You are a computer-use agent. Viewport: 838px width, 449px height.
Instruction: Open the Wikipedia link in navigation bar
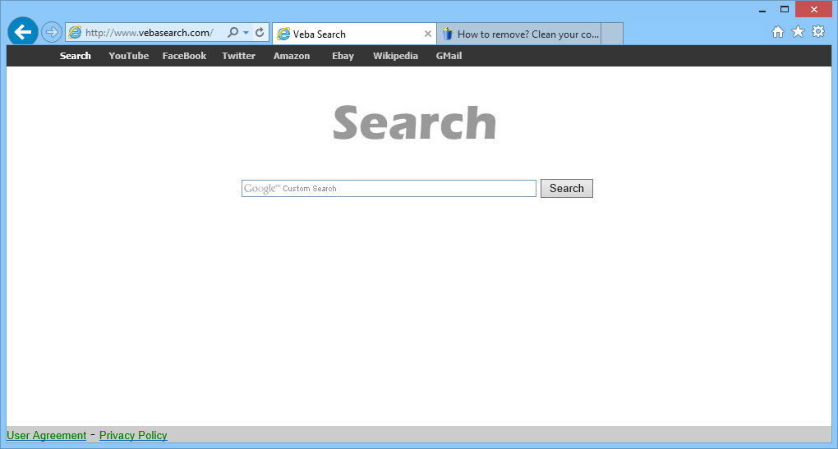pos(395,56)
